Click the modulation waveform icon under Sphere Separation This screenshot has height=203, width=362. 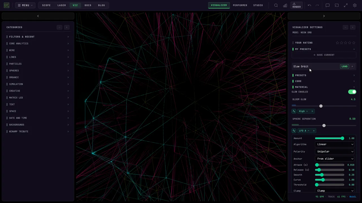(x=294, y=131)
